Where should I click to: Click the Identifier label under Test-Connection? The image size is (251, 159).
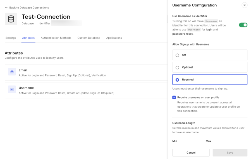(x=44, y=23)
